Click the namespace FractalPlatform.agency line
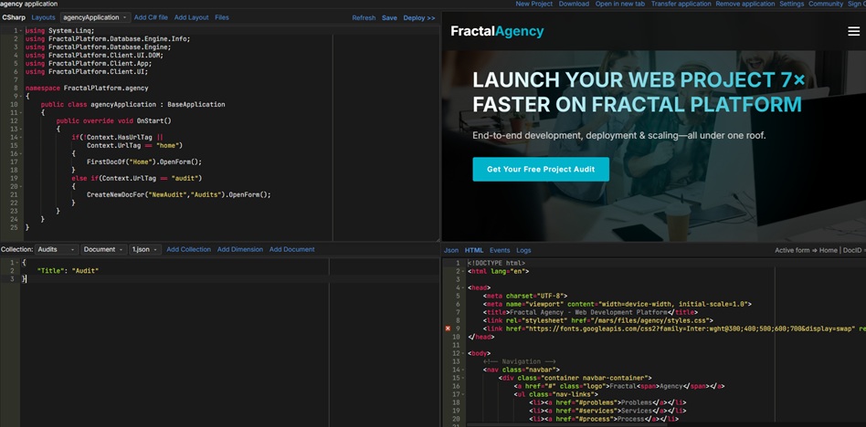Screen dimensions: 866x427 click(x=87, y=88)
